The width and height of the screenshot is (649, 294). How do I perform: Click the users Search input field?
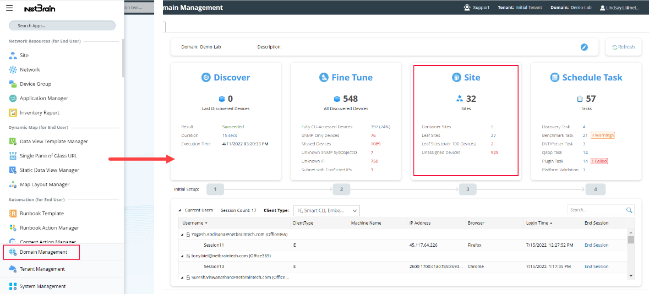pos(596,210)
